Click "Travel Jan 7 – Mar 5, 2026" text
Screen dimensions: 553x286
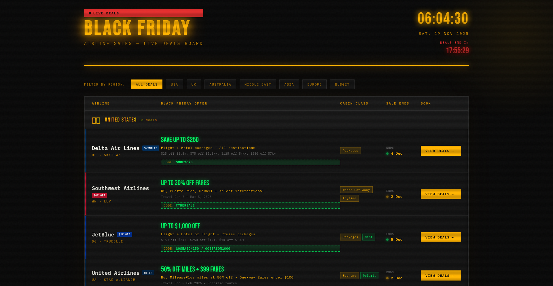(x=186, y=197)
